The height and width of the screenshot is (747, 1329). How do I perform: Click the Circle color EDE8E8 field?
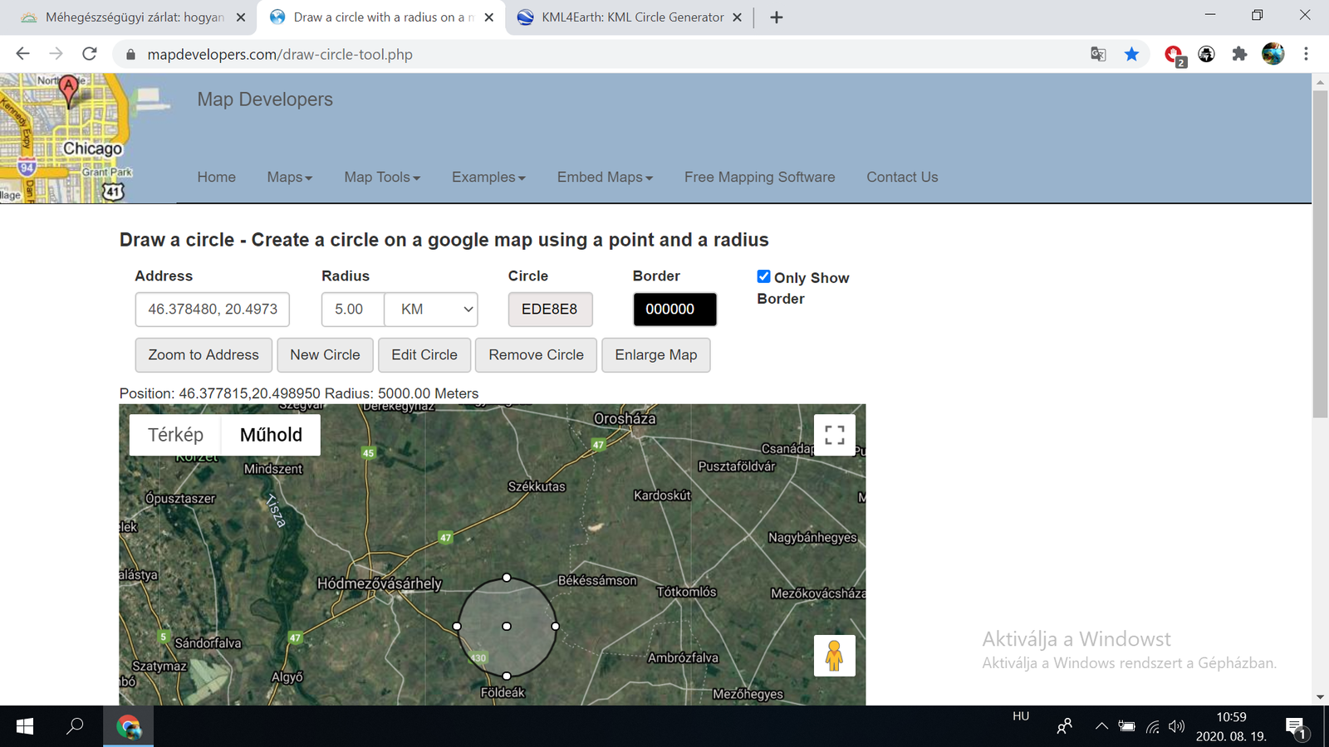coord(550,310)
